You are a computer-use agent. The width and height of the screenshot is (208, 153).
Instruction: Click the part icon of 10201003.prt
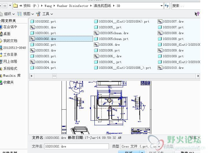(32, 56)
